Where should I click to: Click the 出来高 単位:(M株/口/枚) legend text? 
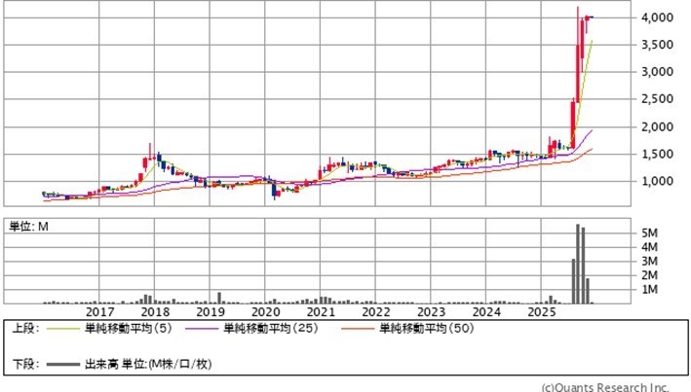(x=147, y=364)
